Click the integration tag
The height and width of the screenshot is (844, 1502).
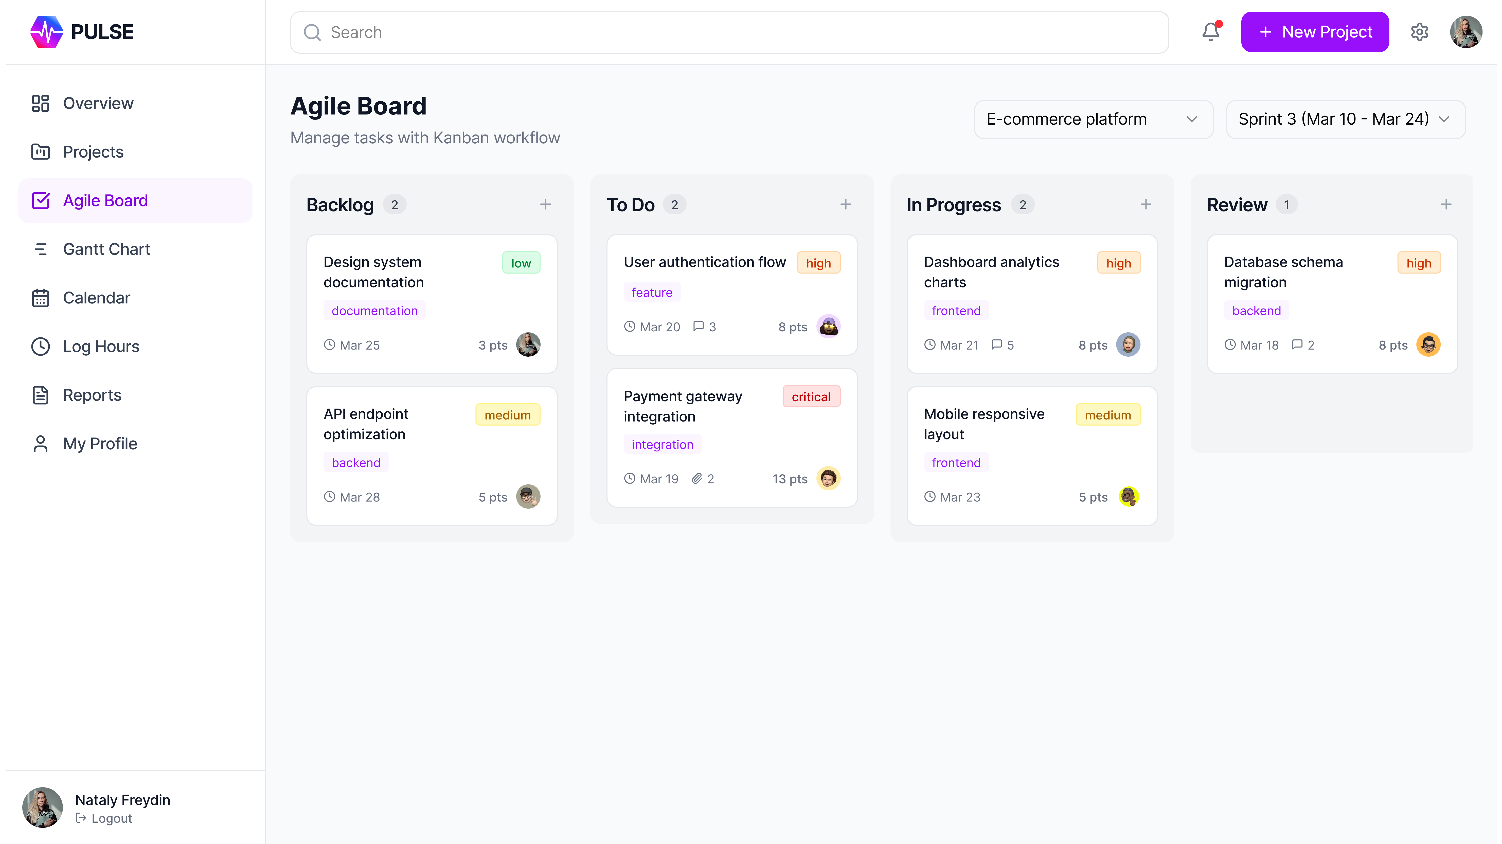tap(662, 445)
